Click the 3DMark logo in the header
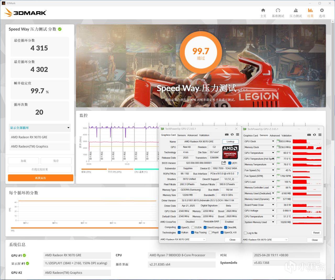Image resolution: width=335 pixels, height=280 pixels. click(x=26, y=12)
